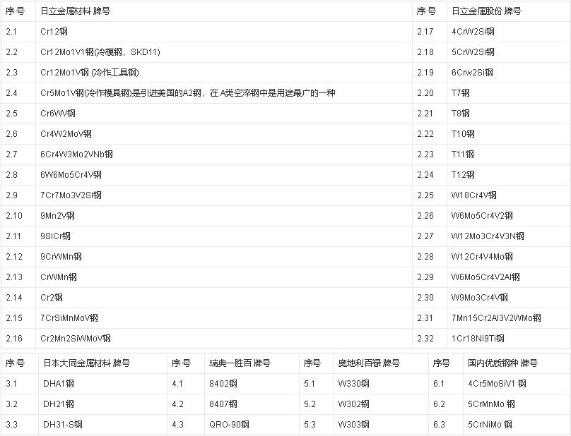
Task: Click the 1Cr18Ni9Ti钢 entry
Action: pyautogui.click(x=478, y=339)
